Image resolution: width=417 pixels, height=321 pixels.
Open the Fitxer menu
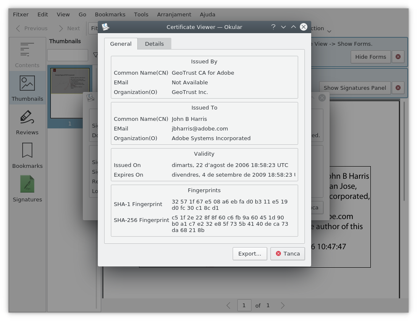click(21, 14)
